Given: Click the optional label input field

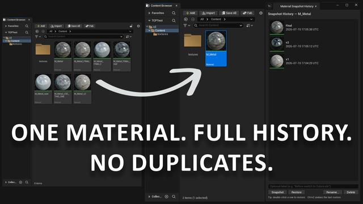Looking at the screenshot, I should 313,186.
